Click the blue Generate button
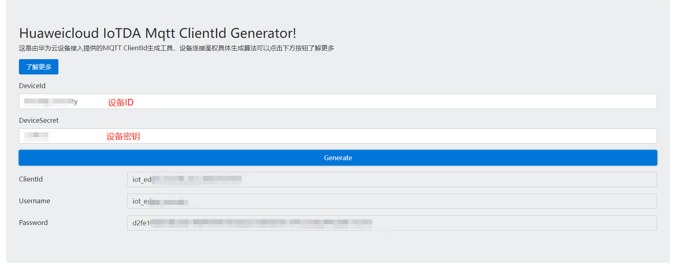 (338, 158)
